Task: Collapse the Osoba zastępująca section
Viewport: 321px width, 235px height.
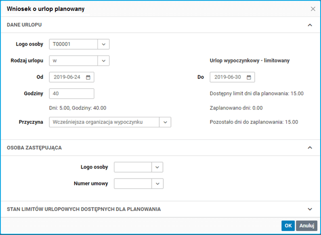Action: pyautogui.click(x=310, y=148)
